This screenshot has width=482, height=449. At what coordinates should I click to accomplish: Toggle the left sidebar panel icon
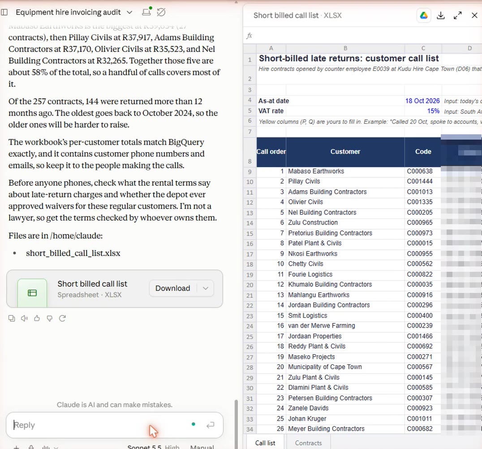click(4, 12)
